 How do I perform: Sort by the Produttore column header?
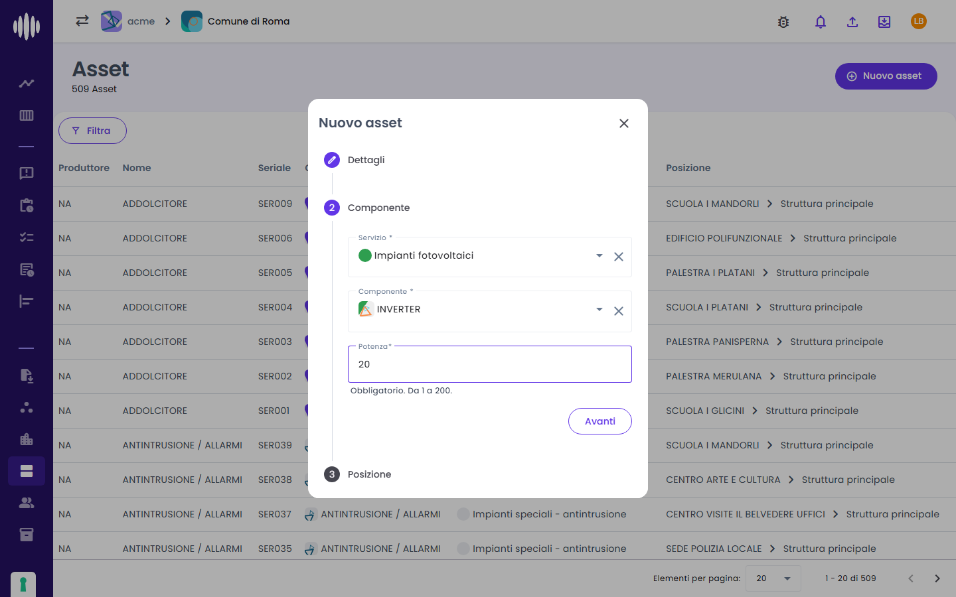click(x=84, y=168)
